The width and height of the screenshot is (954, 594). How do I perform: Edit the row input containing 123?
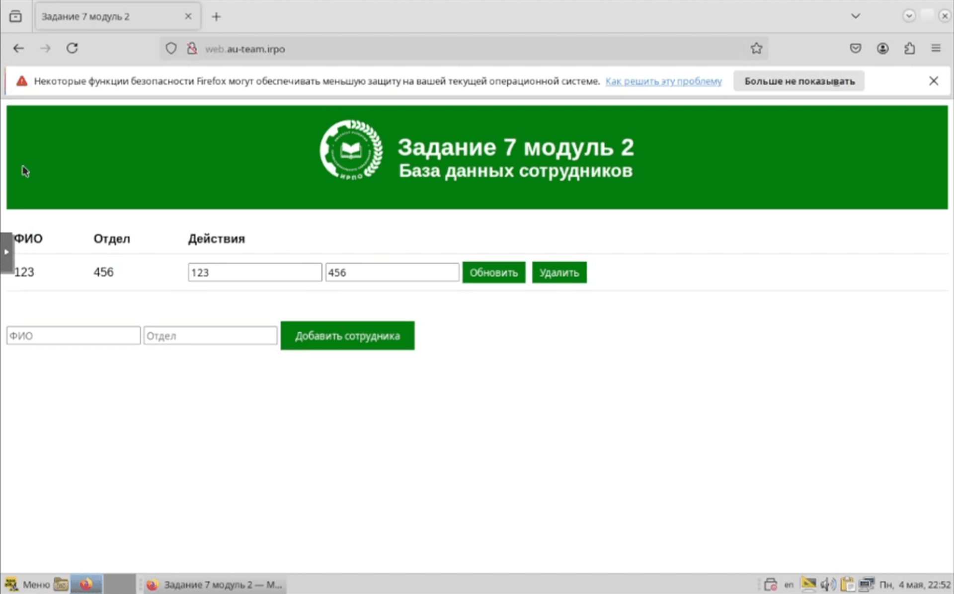(255, 272)
